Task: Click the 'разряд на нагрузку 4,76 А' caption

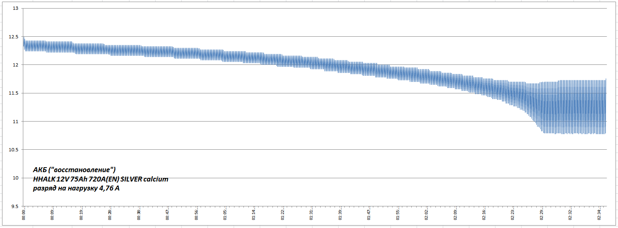Action: [x=76, y=188]
